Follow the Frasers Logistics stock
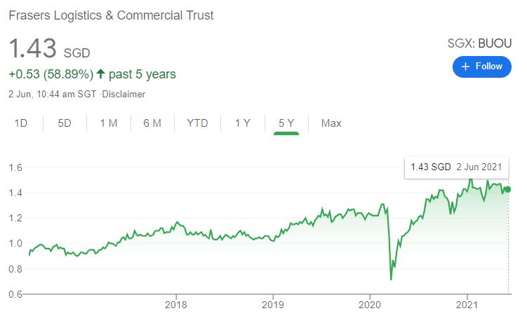Screen dimensions: 527x318 482,67
